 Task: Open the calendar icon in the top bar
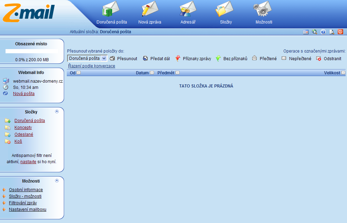tap(305, 32)
